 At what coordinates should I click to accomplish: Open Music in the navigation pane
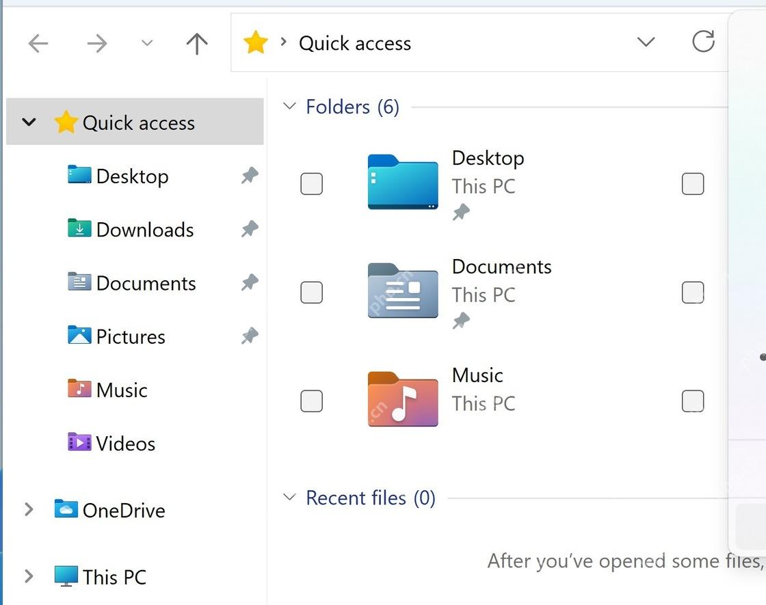122,390
